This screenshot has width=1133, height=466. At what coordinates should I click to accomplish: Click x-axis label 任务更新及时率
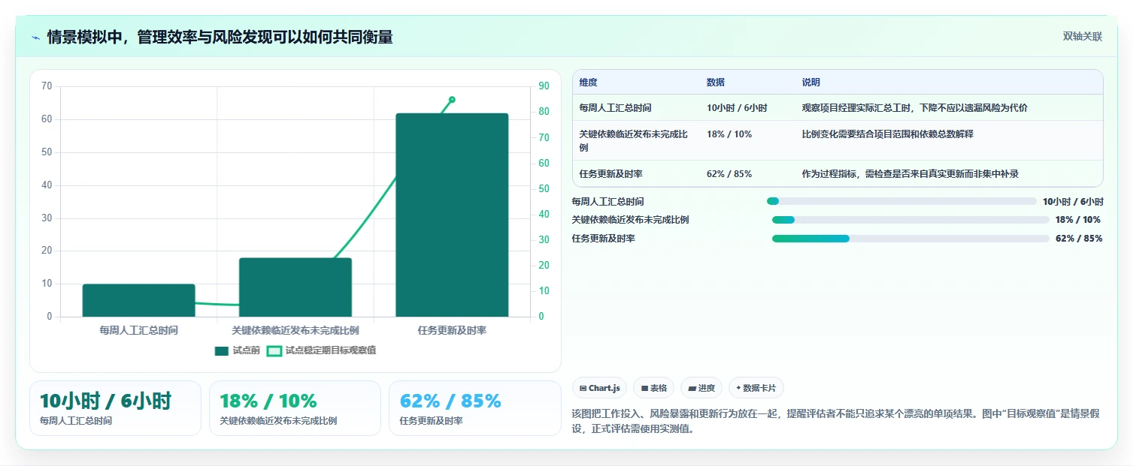coord(452,330)
